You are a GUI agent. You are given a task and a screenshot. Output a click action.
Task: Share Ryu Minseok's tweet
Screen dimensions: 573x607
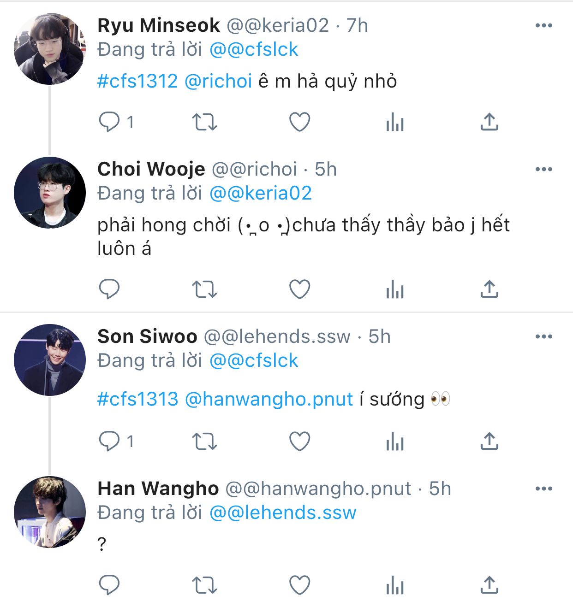(x=489, y=122)
